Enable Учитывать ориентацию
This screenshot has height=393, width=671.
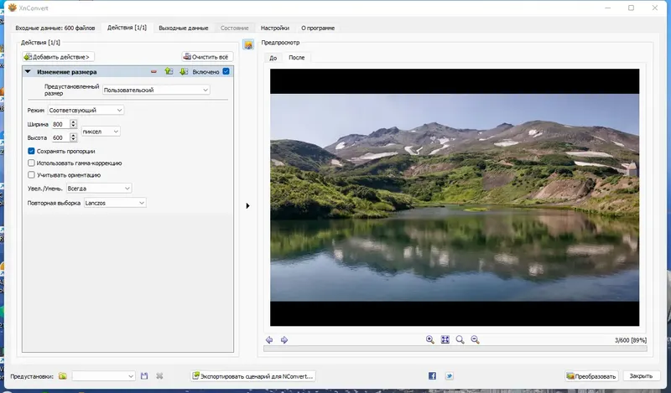point(31,175)
